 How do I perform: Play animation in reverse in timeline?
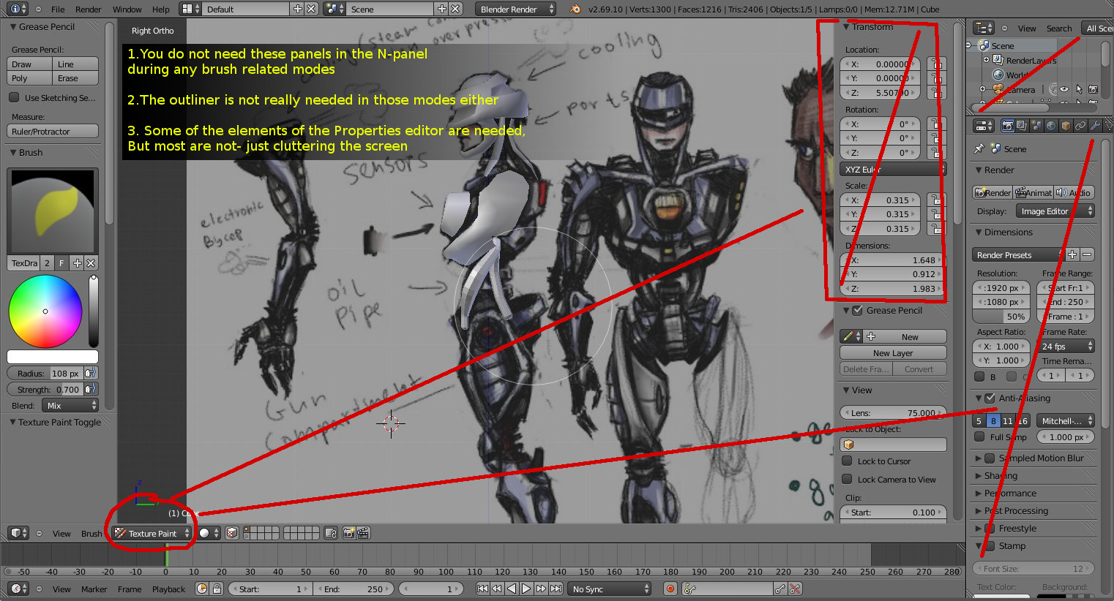click(512, 589)
